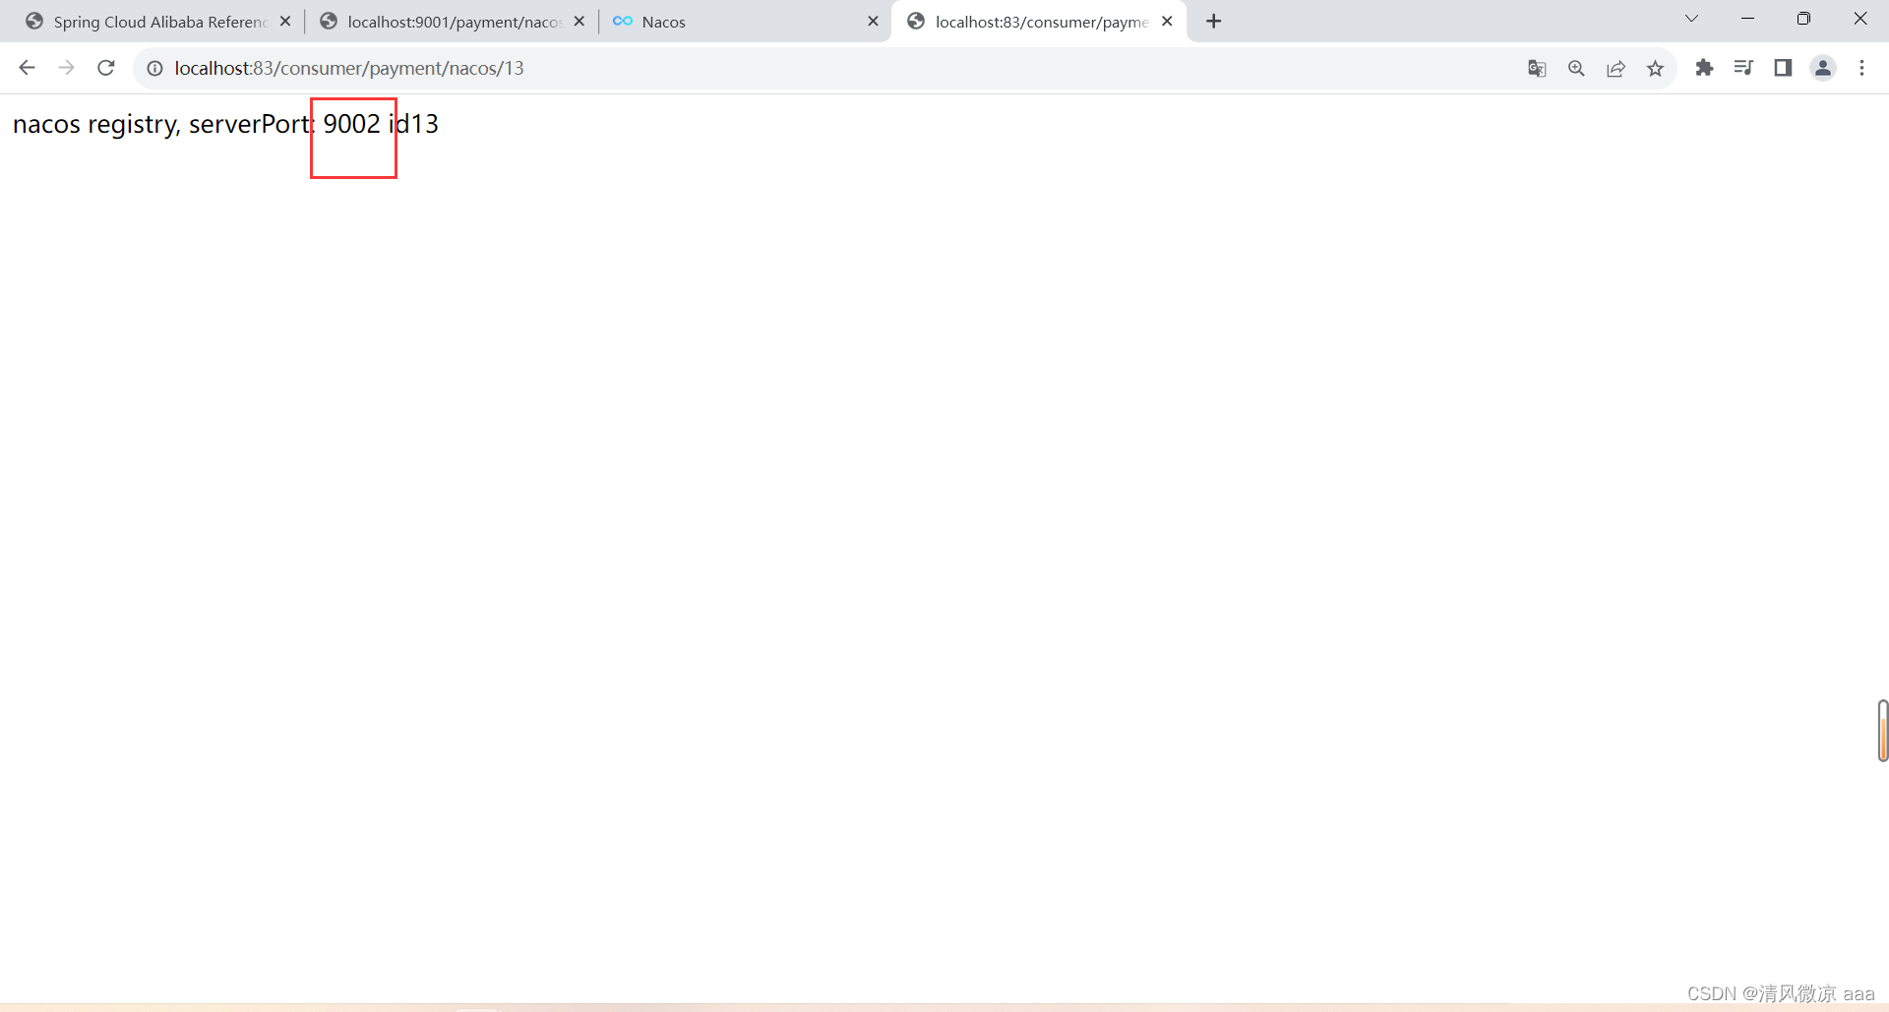The image size is (1889, 1012).
Task: Reload the current page
Action: click(106, 68)
